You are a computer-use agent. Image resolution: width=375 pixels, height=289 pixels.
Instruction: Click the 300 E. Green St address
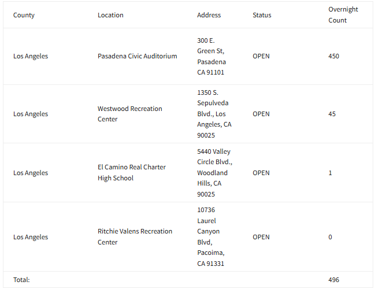(211, 56)
